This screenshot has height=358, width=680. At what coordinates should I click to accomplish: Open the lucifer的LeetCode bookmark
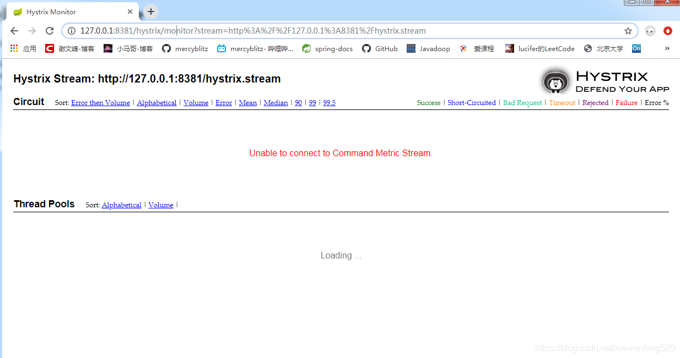pyautogui.click(x=540, y=48)
